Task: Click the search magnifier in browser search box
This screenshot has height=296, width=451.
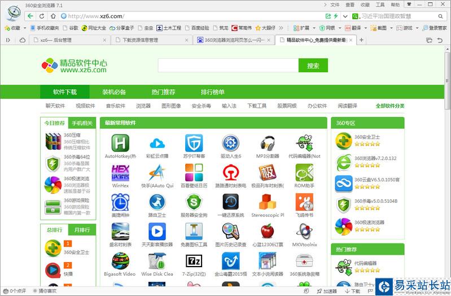Action: pos(440,16)
